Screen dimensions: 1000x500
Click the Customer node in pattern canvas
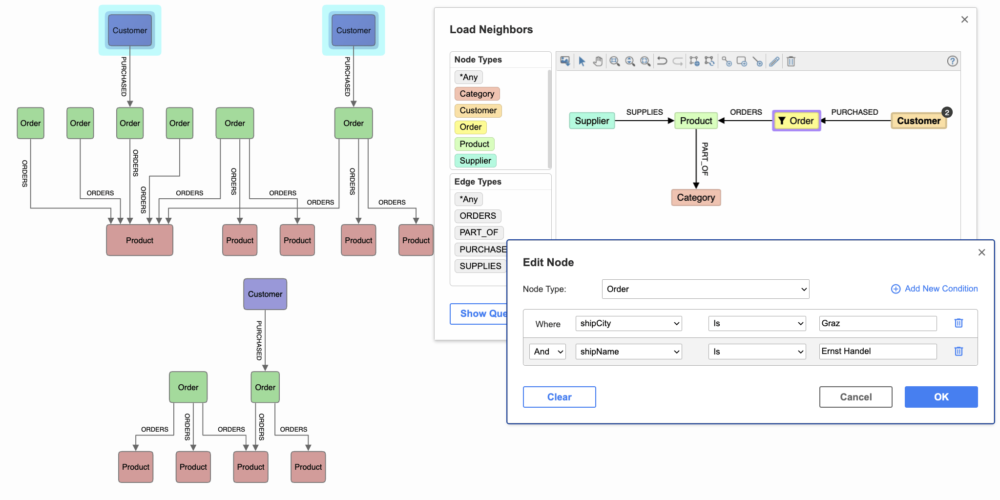pos(918,121)
